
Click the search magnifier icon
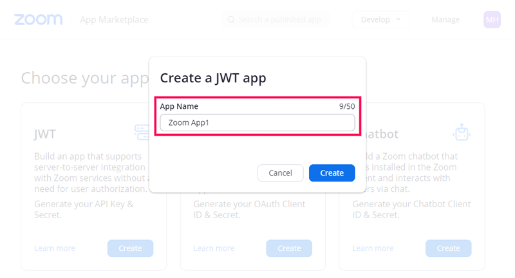[230, 20]
